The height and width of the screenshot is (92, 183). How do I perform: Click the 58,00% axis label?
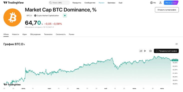coord(175,84)
